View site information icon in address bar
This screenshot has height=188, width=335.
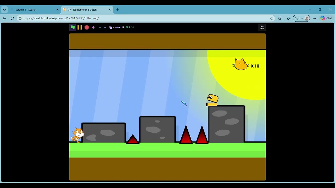[x=20, y=18]
